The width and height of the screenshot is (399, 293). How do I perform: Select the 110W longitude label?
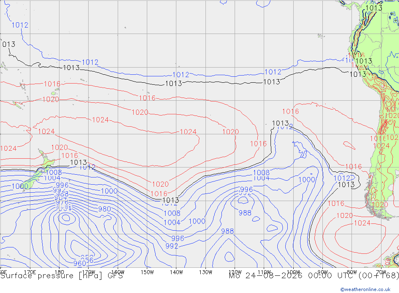coord(264,272)
